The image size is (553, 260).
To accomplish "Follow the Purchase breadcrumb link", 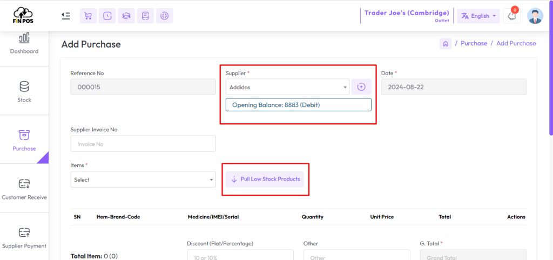I will pyautogui.click(x=474, y=43).
